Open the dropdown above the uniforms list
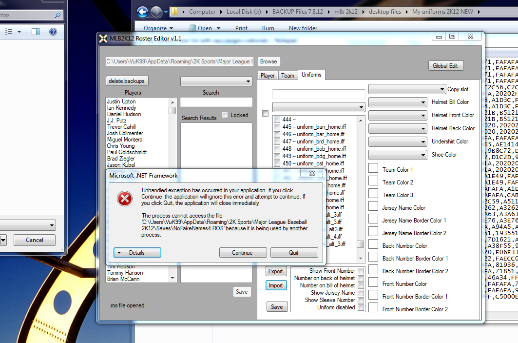Viewport: 518px width, 343px height. [x=319, y=107]
